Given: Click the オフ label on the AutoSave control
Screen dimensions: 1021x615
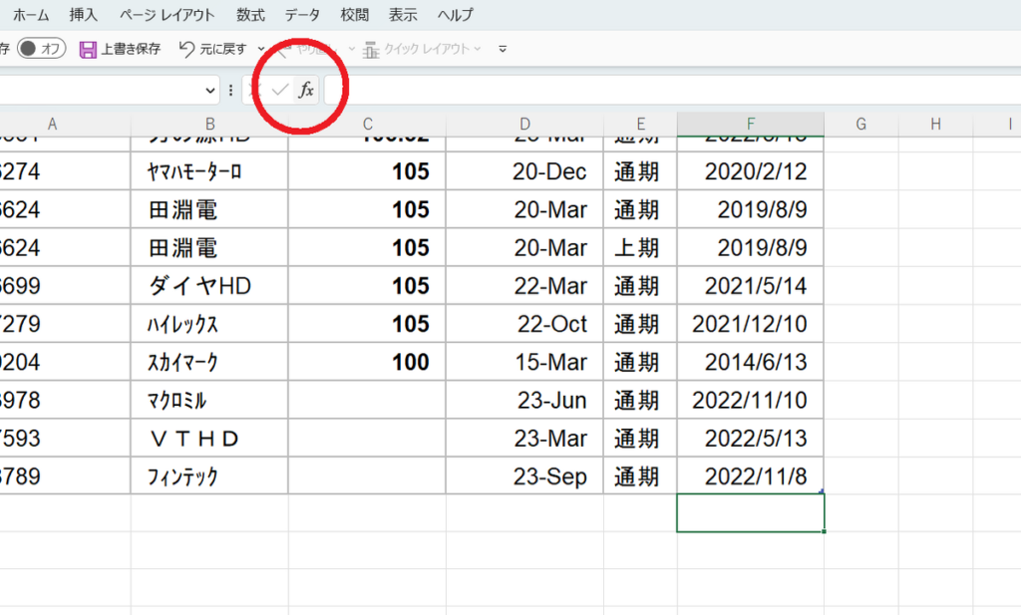Looking at the screenshot, I should click(x=50, y=46).
